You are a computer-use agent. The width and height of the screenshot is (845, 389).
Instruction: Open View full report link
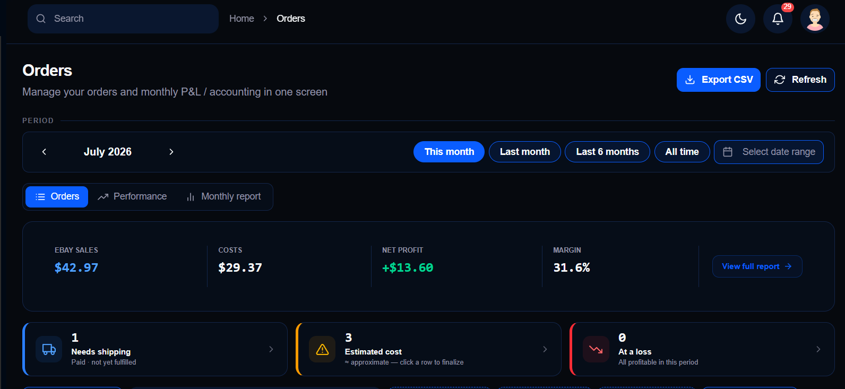(x=757, y=266)
